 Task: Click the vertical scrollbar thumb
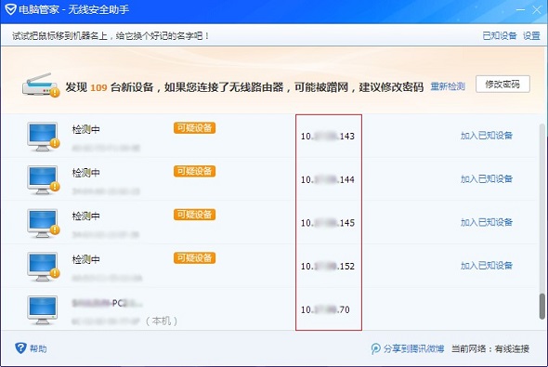[542, 307]
